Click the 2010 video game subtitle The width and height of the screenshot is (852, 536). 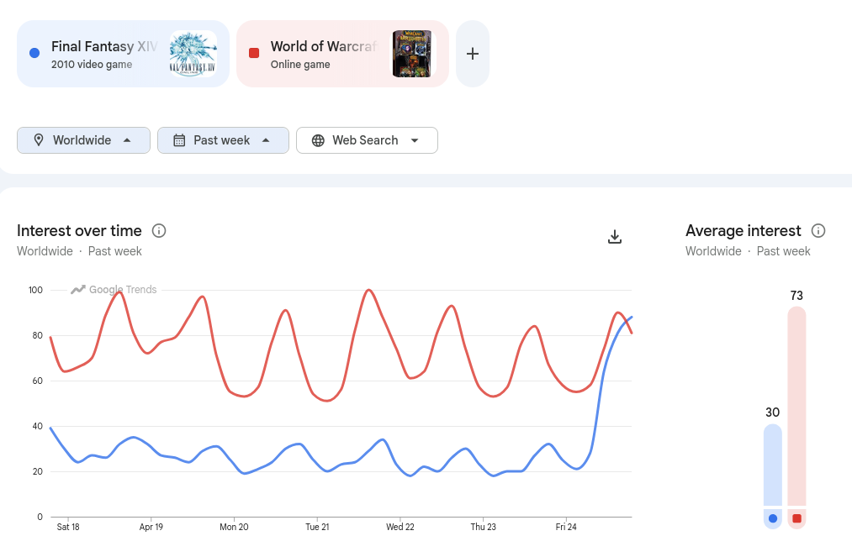tap(92, 65)
